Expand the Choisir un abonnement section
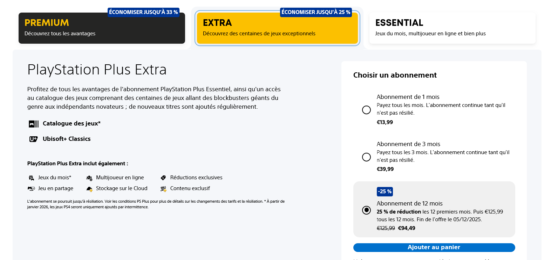The image size is (544, 260). pos(395,75)
